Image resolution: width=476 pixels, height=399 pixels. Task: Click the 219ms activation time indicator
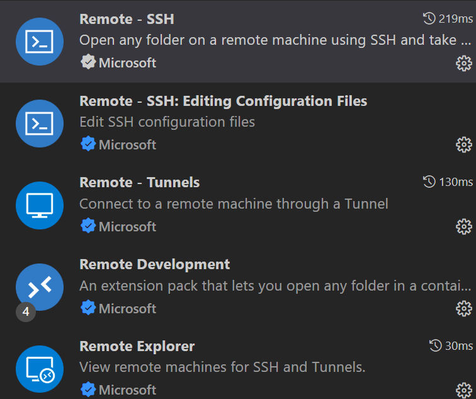coord(447,18)
